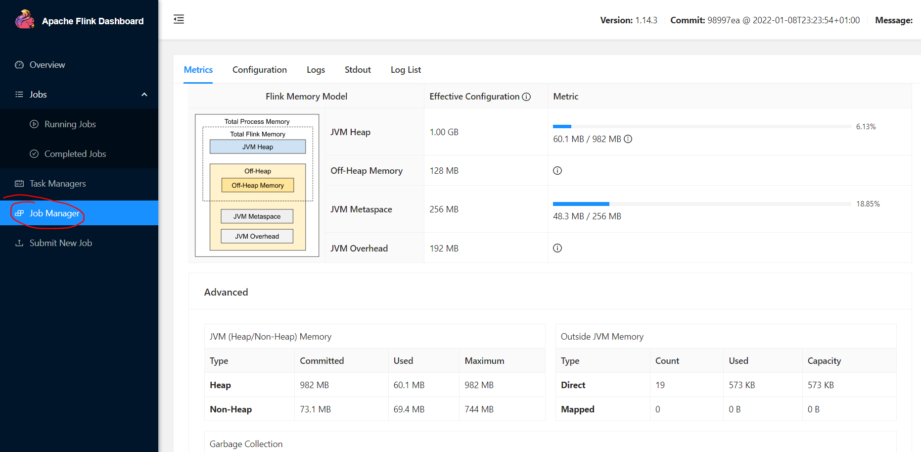Select Job Manager menu item
This screenshot has width=921, height=452.
coord(79,213)
